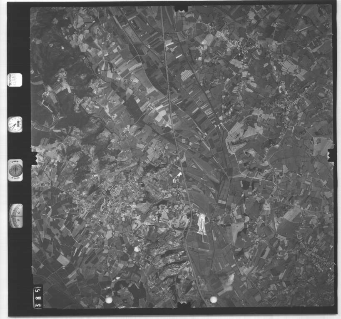Click the striped white field in upper center

pyautogui.click(x=187, y=75)
